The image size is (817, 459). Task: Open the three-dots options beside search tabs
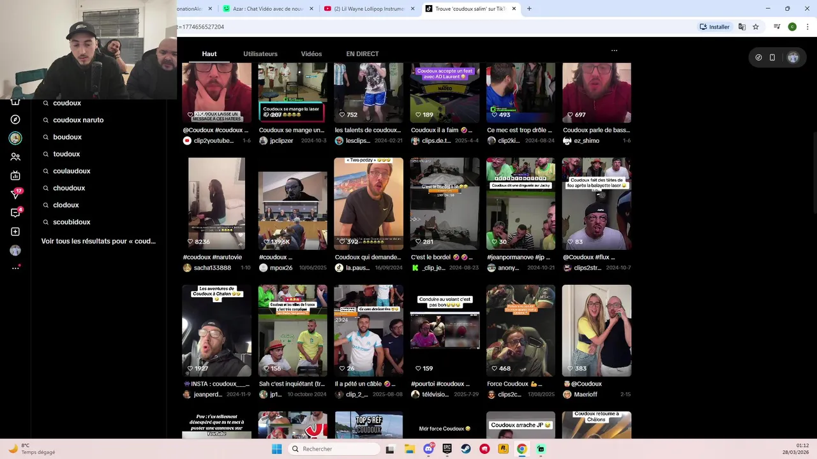(x=614, y=50)
